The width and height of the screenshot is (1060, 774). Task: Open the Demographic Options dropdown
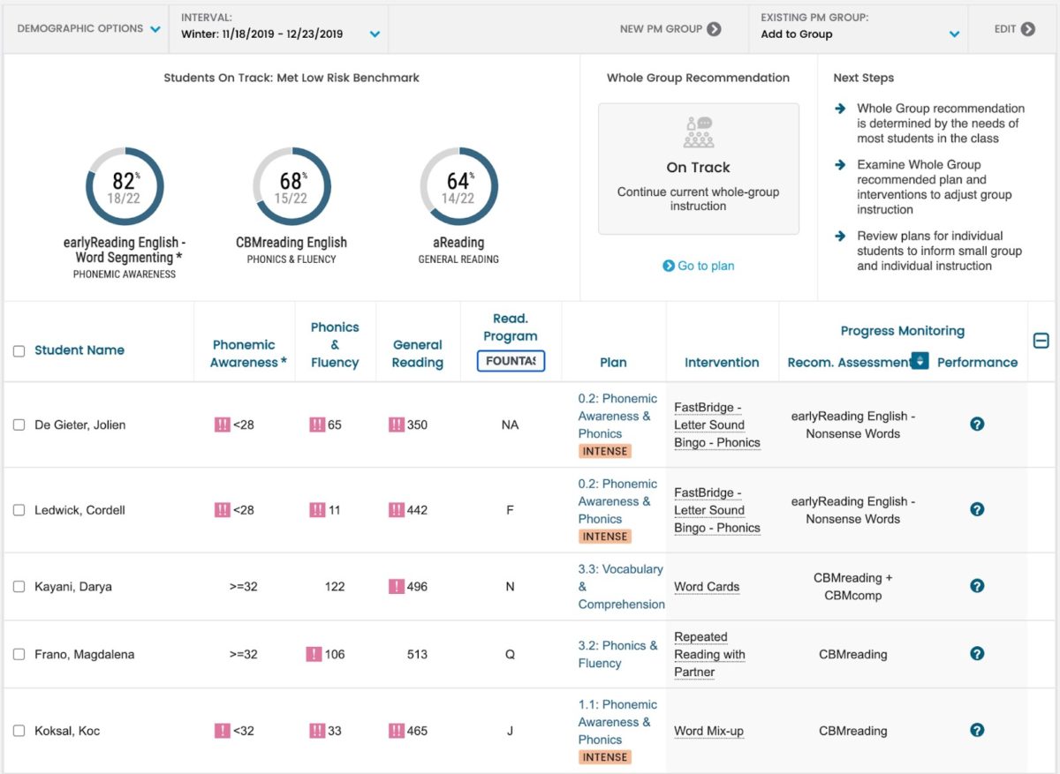tap(84, 28)
